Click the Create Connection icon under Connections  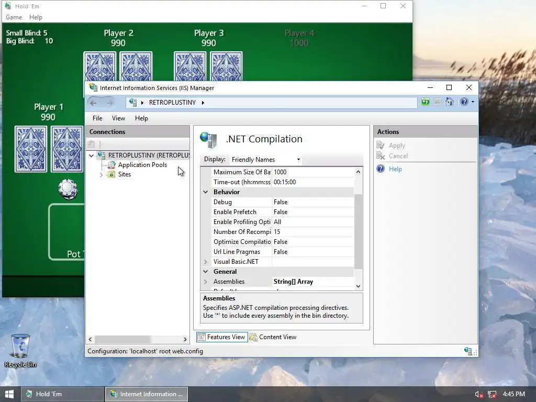point(91,144)
